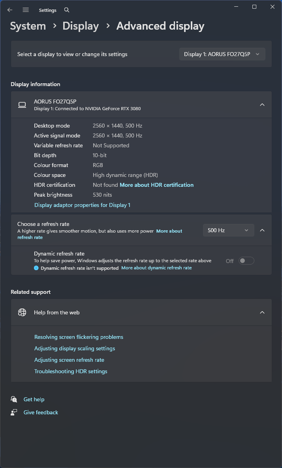This screenshot has width=282, height=468.
Task: Click the dynamic refresh rate info icon
Action: (x=36, y=268)
